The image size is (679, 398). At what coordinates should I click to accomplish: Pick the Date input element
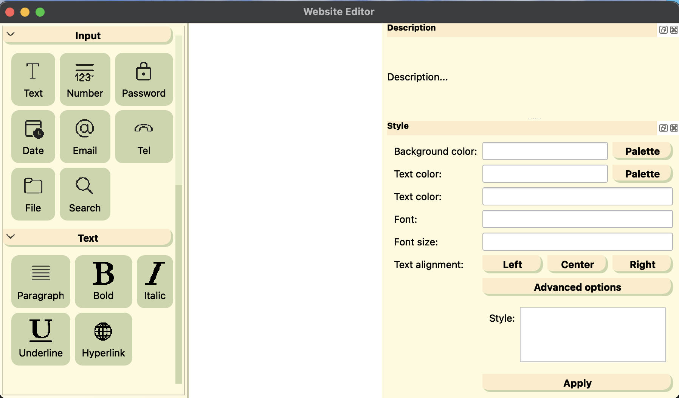point(33,137)
